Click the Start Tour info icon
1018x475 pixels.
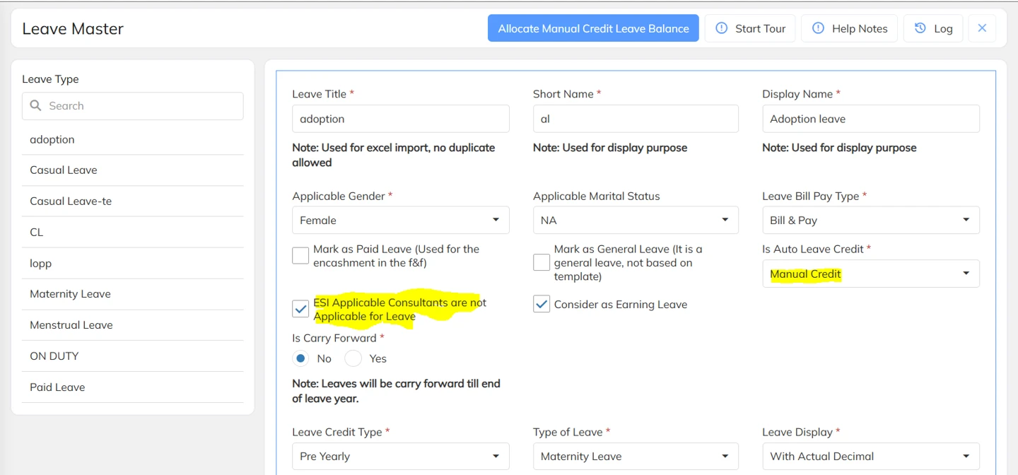(x=722, y=28)
